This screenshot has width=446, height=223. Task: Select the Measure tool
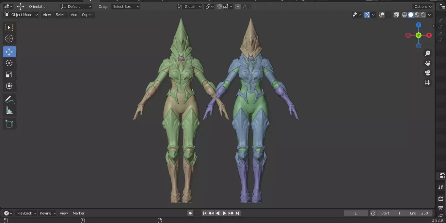pos(9,111)
